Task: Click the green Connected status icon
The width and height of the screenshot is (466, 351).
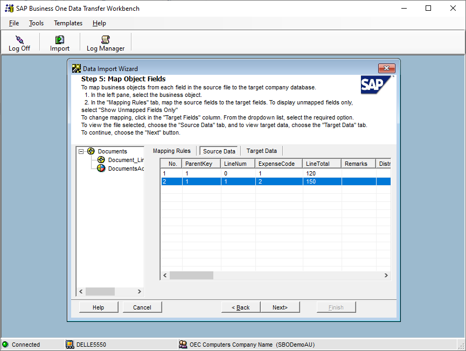Action: (x=5, y=345)
